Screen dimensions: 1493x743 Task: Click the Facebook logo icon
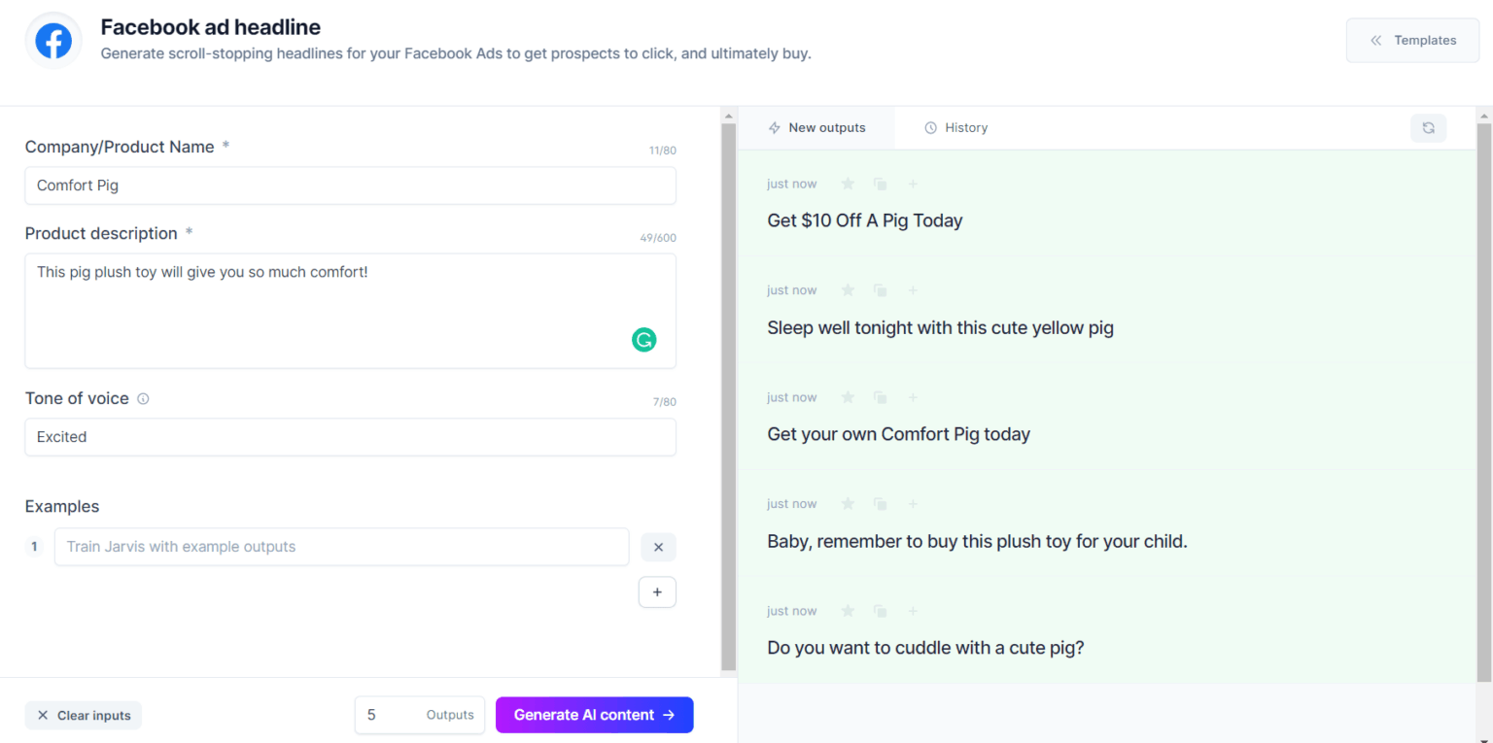pyautogui.click(x=52, y=40)
